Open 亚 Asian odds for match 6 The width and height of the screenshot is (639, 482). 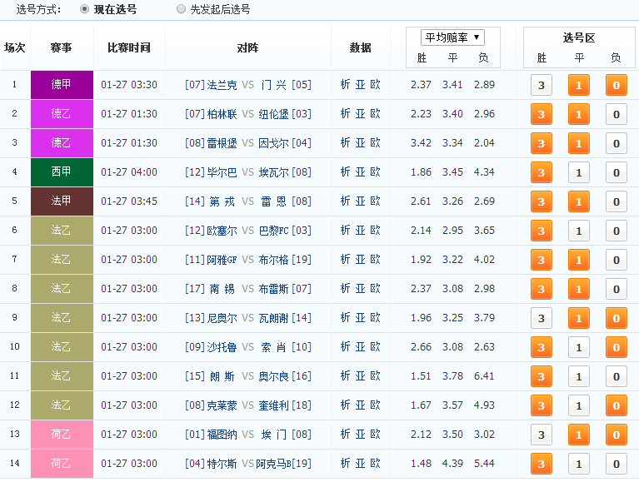360,231
